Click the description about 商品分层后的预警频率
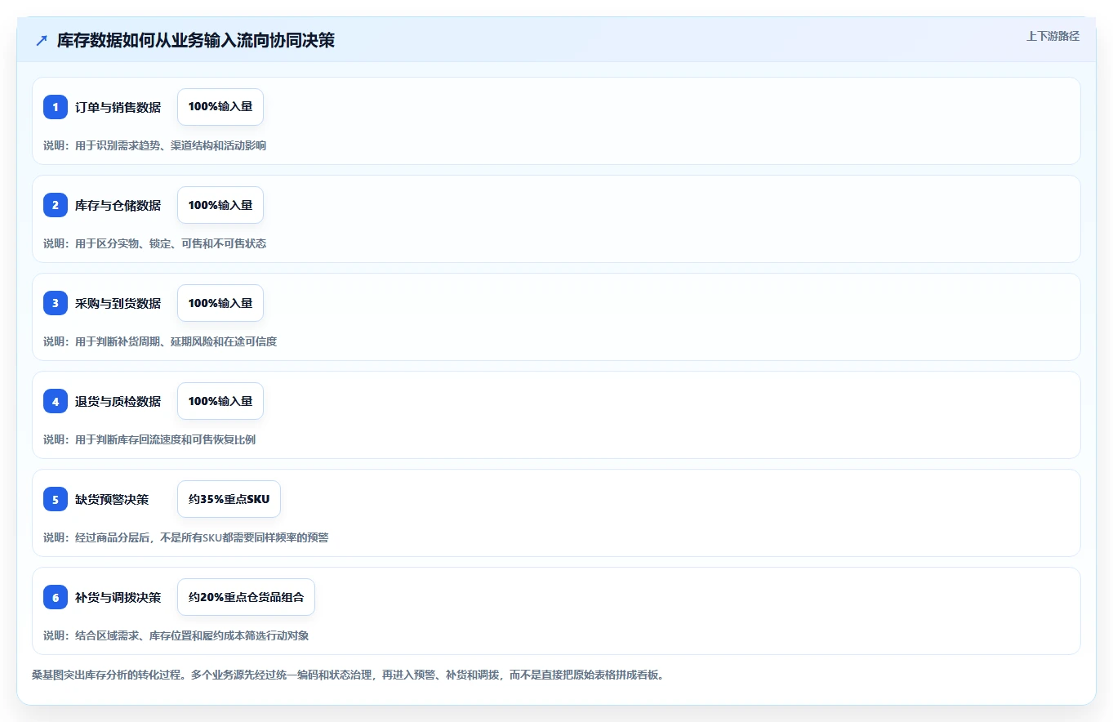Image resolution: width=1113 pixels, height=722 pixels. tap(186, 537)
